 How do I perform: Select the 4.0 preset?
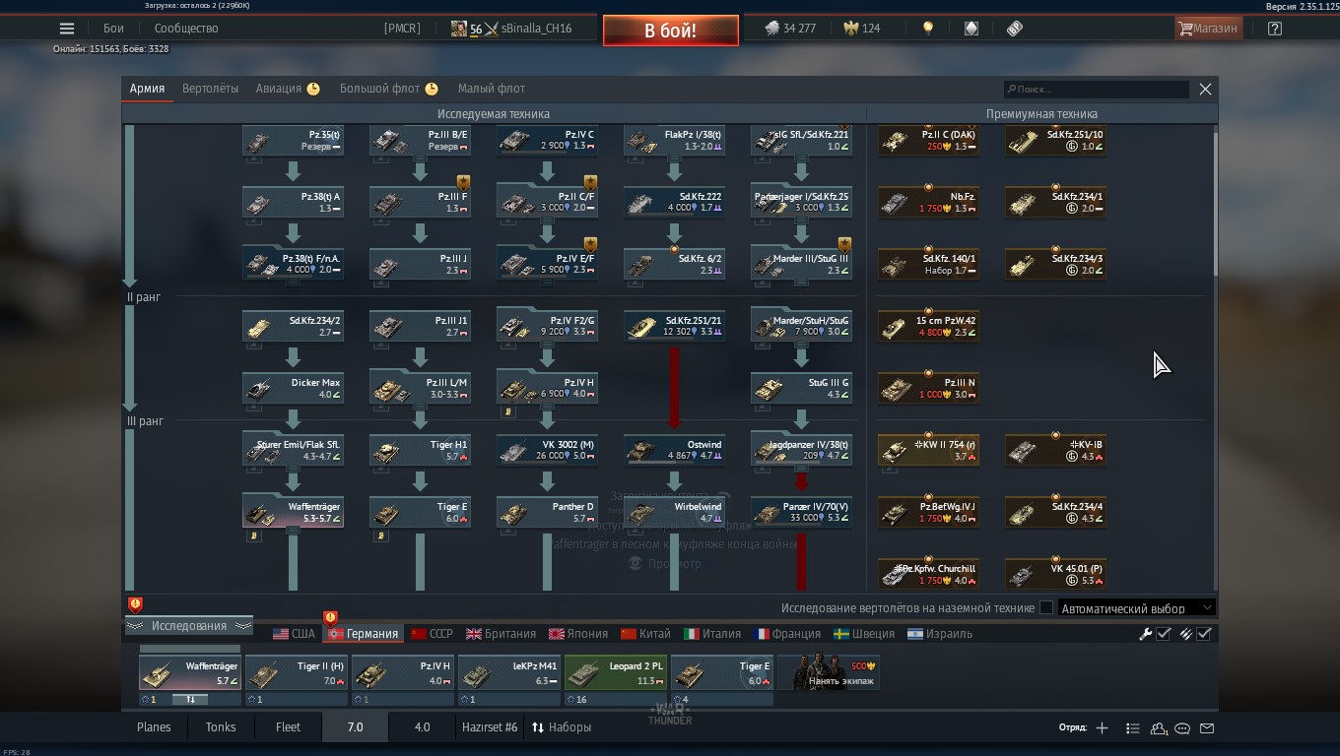(422, 727)
